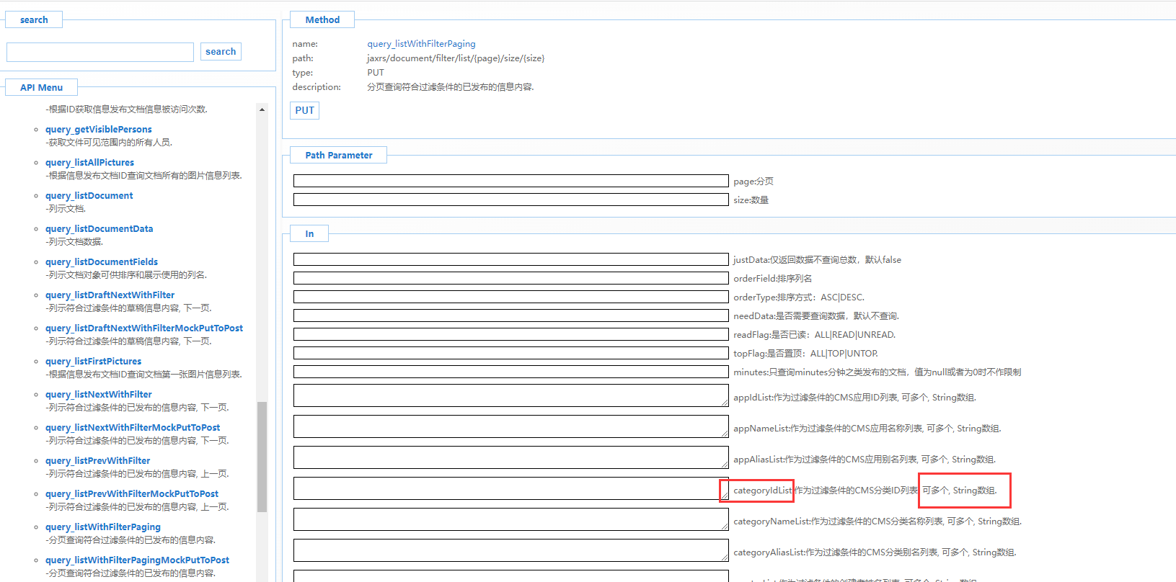The height and width of the screenshot is (582, 1176).
Task: Open query_listAllPictures API link
Action: click(x=89, y=163)
